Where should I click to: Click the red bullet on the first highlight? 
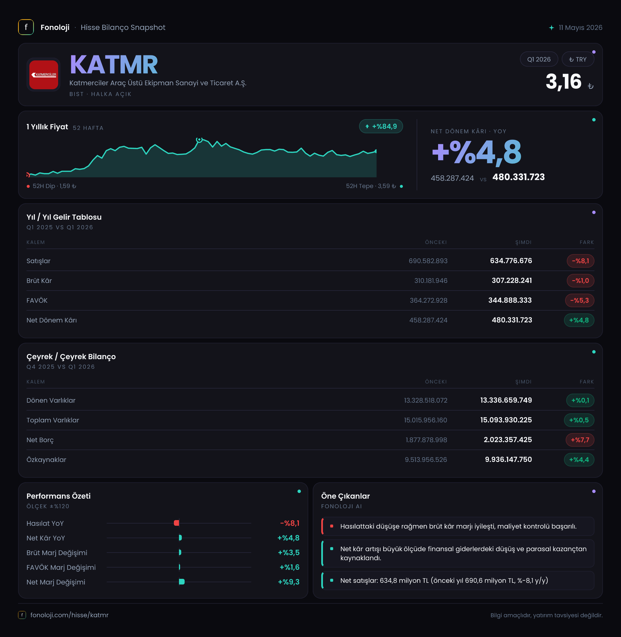pyautogui.click(x=332, y=526)
